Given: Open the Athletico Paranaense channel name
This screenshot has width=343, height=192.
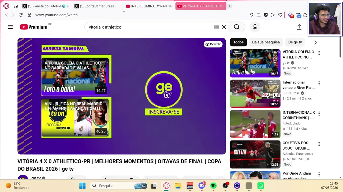Looking at the screenshot, I should [x=298, y=154].
